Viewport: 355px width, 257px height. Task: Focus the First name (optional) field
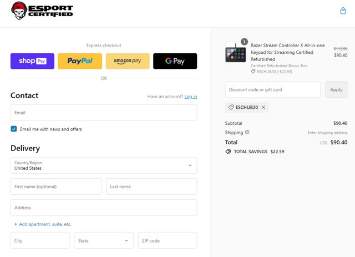tap(56, 187)
